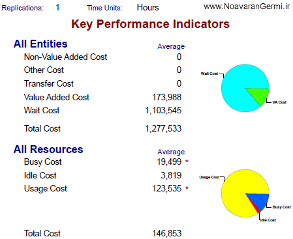Click the resources total value 146,853
Screen dimensions: 293x239
pos(166,234)
